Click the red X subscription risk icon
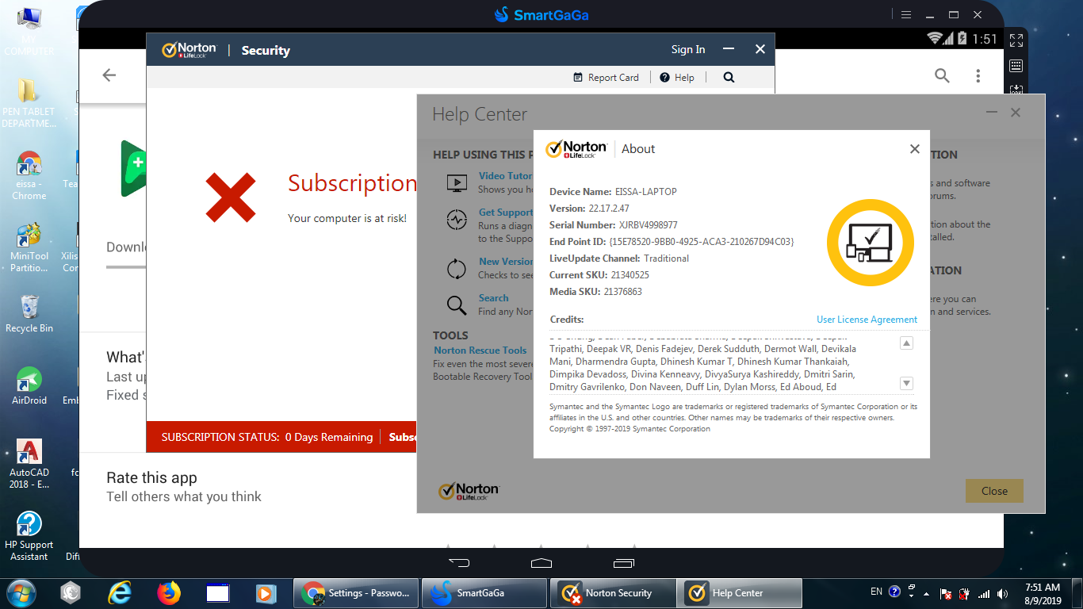 pos(231,197)
